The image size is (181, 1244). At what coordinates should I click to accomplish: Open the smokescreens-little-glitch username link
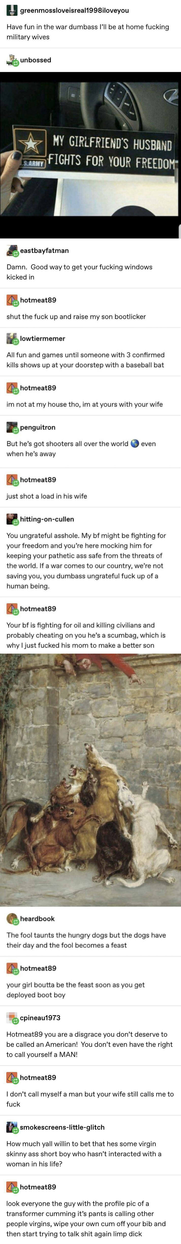(62, 1127)
